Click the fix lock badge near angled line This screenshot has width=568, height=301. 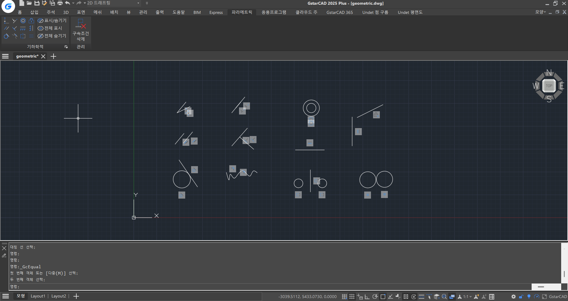tap(376, 114)
